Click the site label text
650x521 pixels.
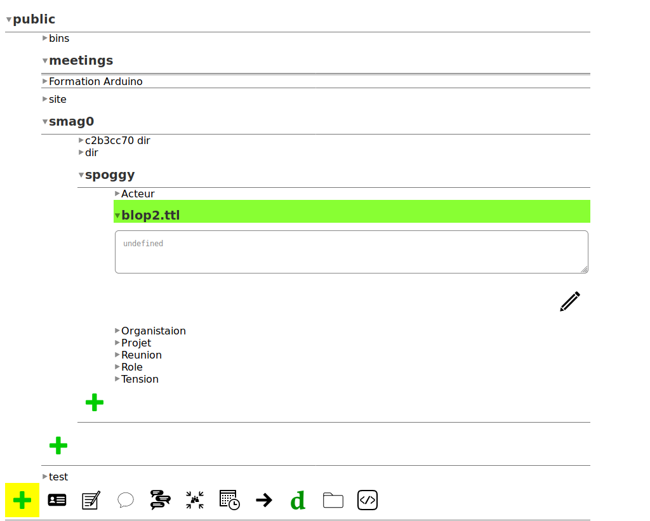point(58,100)
